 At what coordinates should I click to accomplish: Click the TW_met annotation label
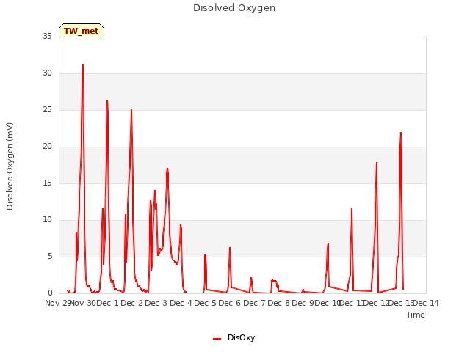click(82, 31)
